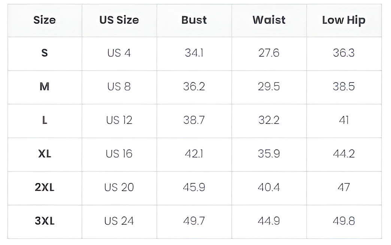The image size is (391, 245).
Task: Click the 3XL size row label
Action: coord(45,221)
